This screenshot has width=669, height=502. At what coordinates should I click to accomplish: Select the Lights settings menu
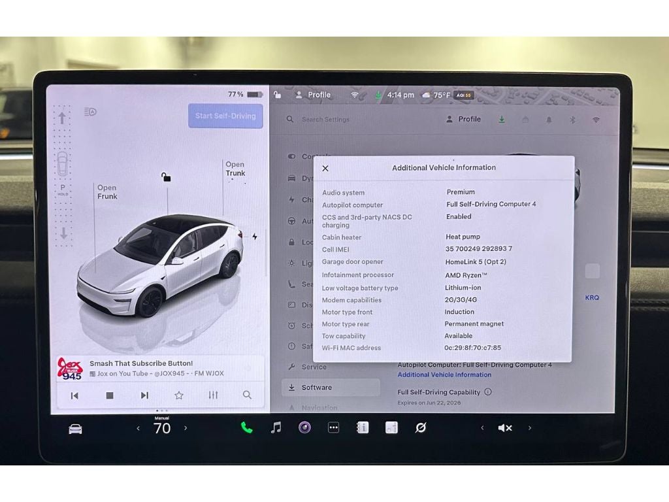point(301,263)
